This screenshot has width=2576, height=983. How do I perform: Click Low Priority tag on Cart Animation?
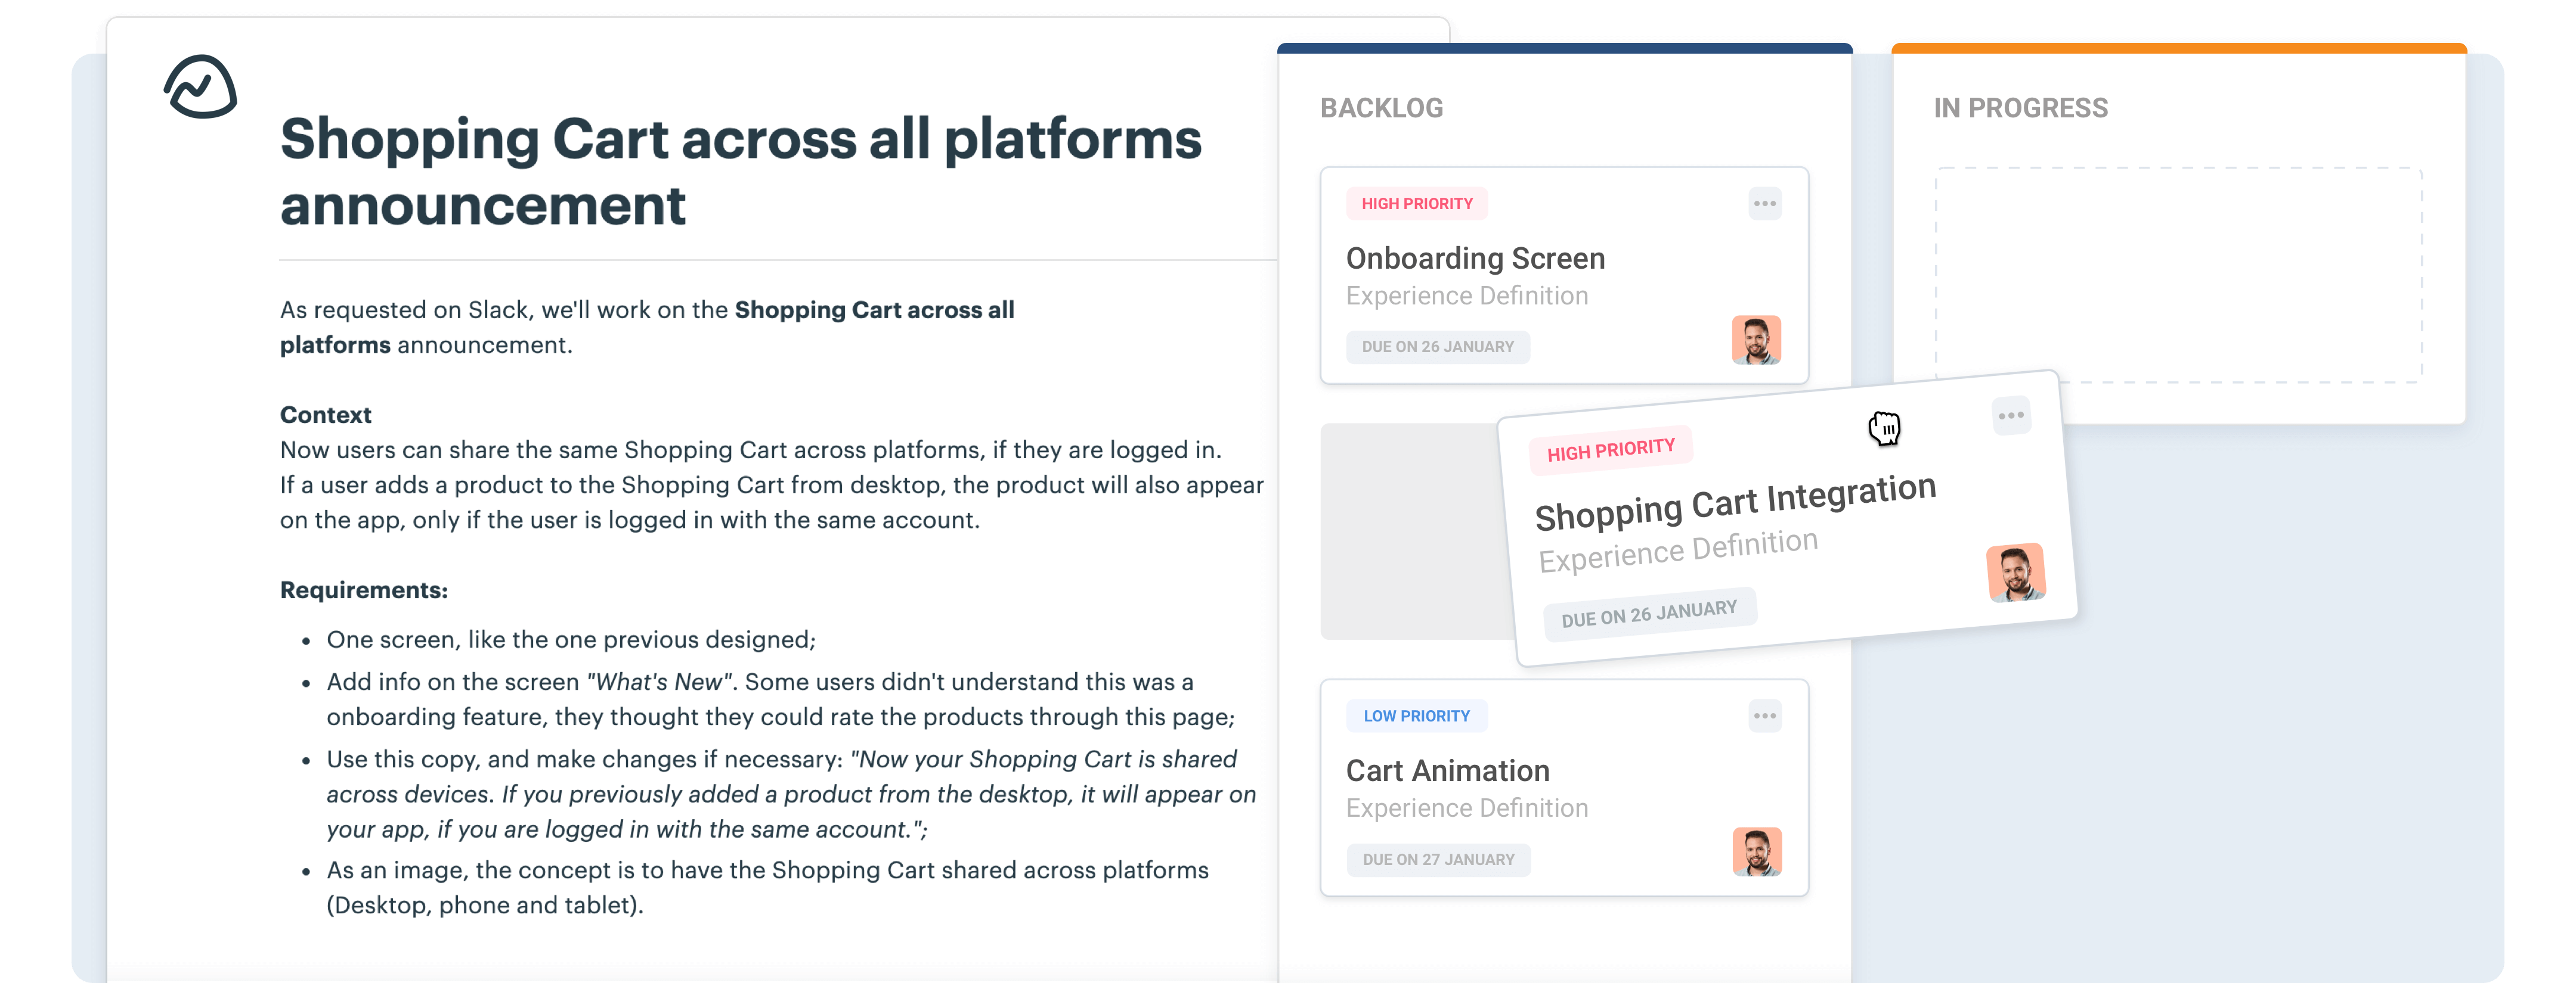tap(1416, 716)
